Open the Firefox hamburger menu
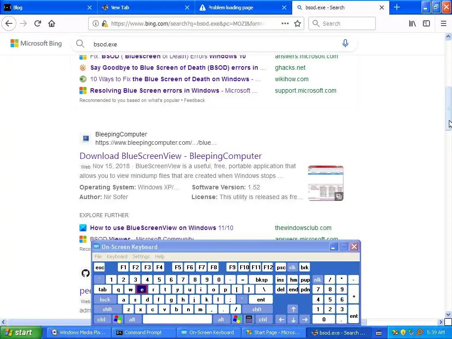Image resolution: width=452 pixels, height=339 pixels. (444, 24)
